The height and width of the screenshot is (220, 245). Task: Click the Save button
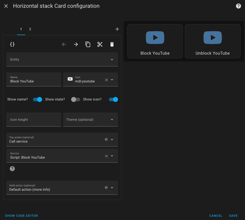pyautogui.click(x=233, y=216)
